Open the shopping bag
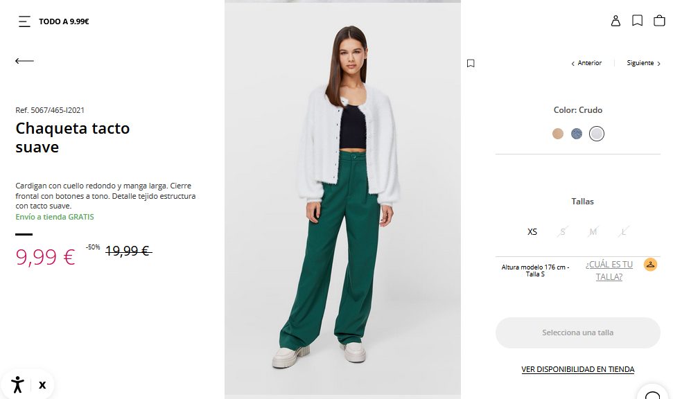The image size is (673, 399). pos(659,21)
